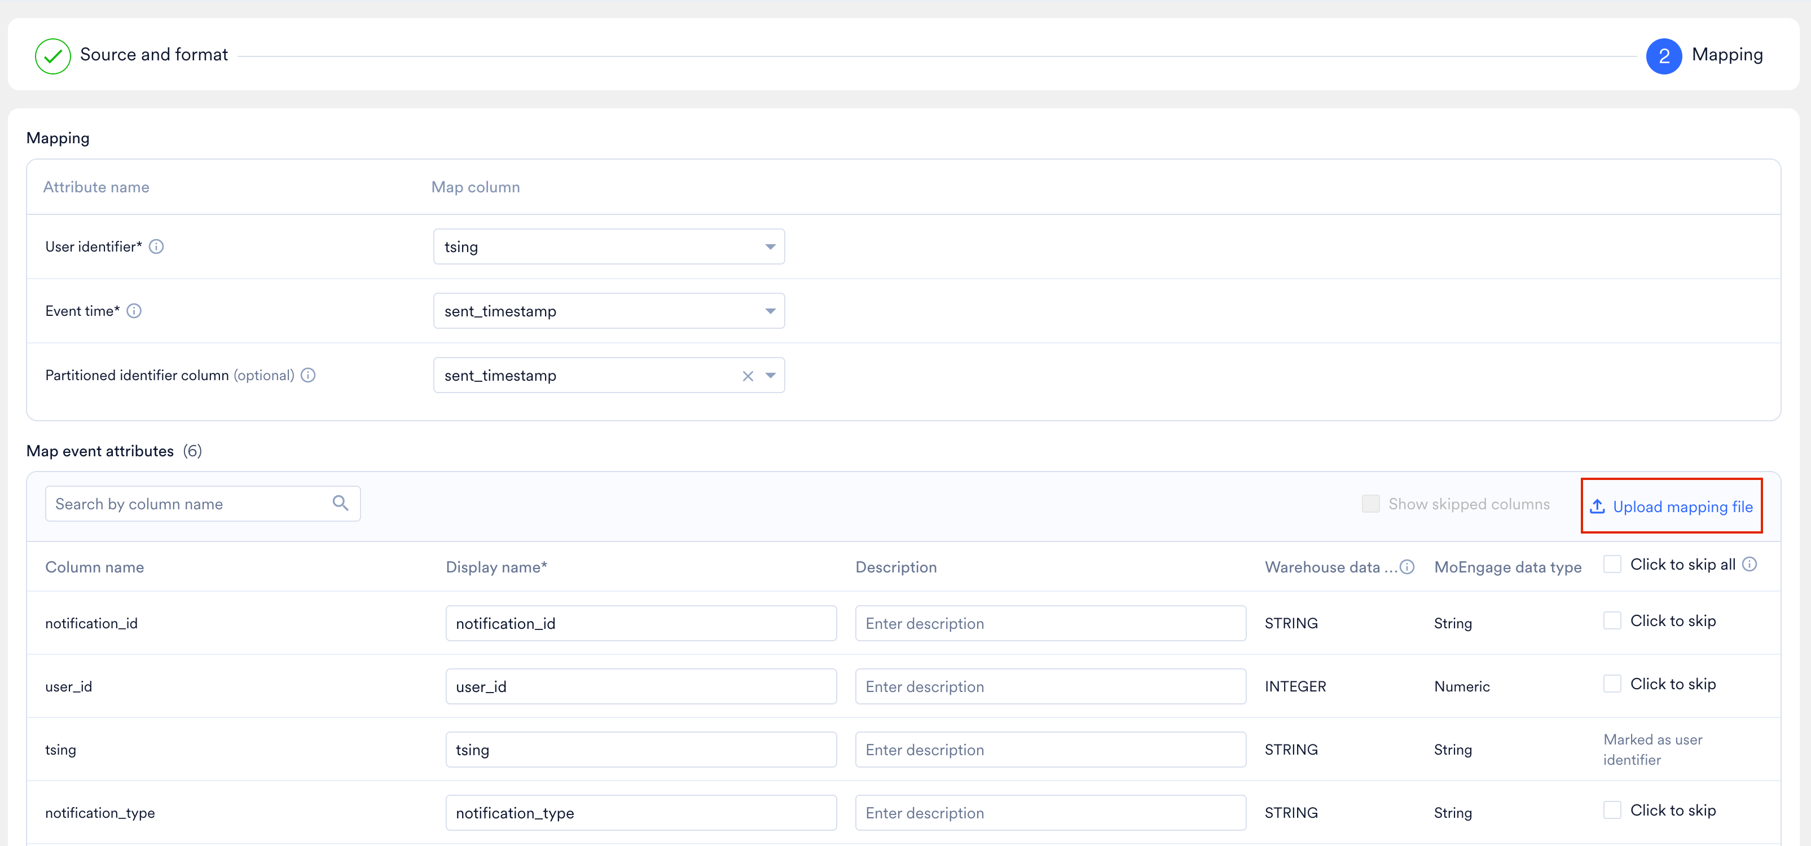1811x846 pixels.
Task: Check the Click to skip all checkbox
Action: (1612, 563)
